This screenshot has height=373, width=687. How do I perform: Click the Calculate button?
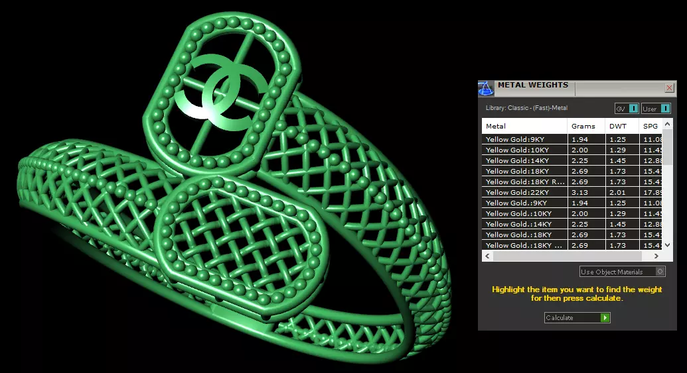577,317
